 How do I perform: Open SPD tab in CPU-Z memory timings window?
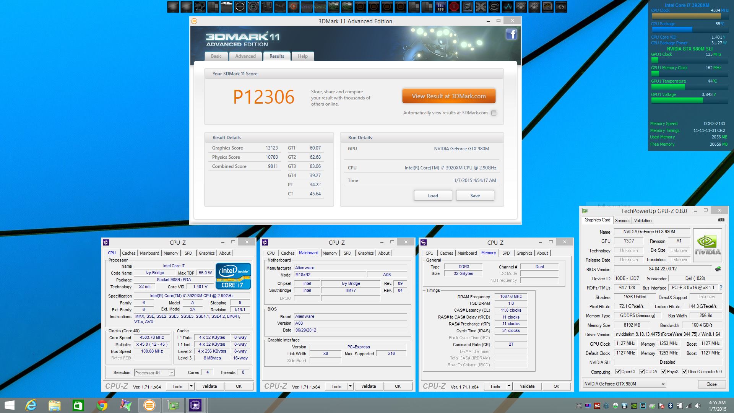506,253
